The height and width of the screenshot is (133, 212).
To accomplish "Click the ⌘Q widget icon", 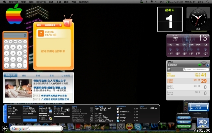I will (x=203, y=122).
